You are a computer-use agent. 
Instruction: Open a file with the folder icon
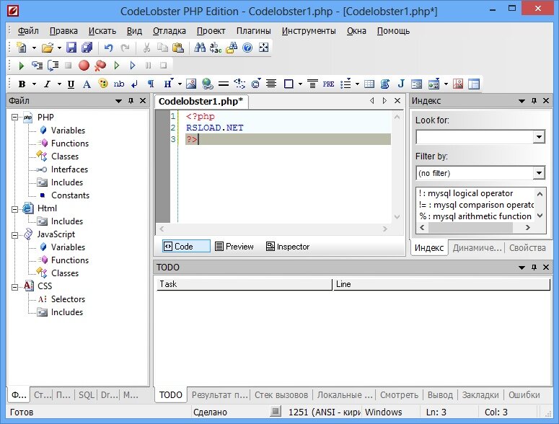47,48
